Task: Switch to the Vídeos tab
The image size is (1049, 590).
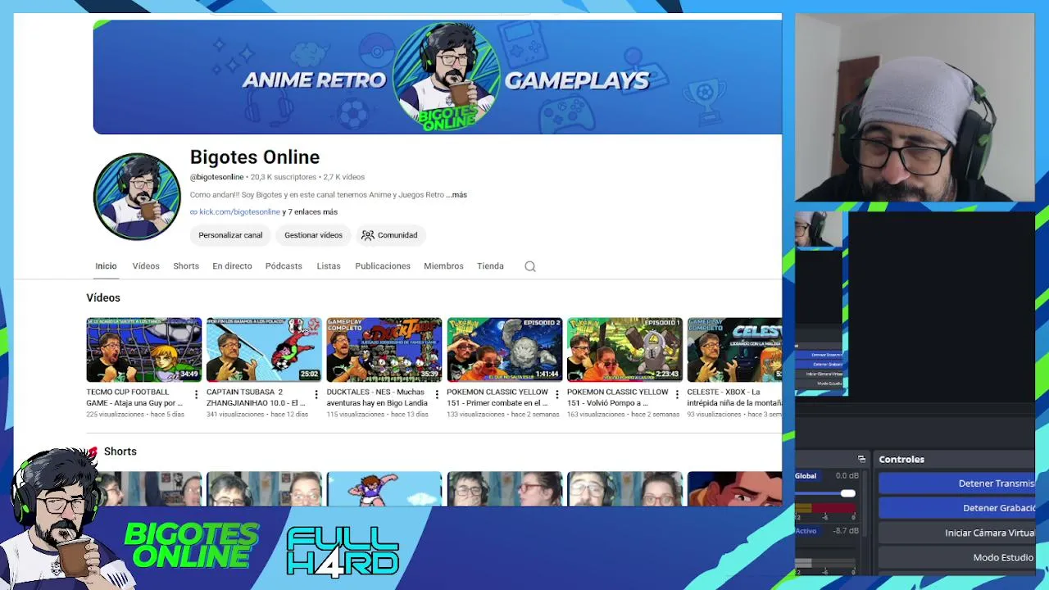Action: [146, 266]
